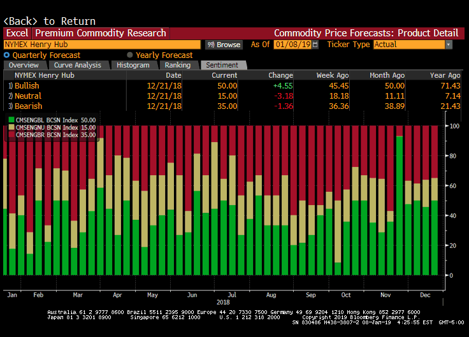Click Neutral week ago value 18.18
Viewport: 469px width, 337px height.
[x=339, y=96]
